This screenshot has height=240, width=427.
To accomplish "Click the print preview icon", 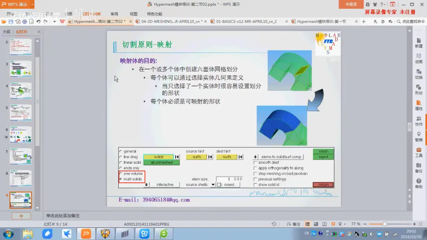I will [32, 21].
